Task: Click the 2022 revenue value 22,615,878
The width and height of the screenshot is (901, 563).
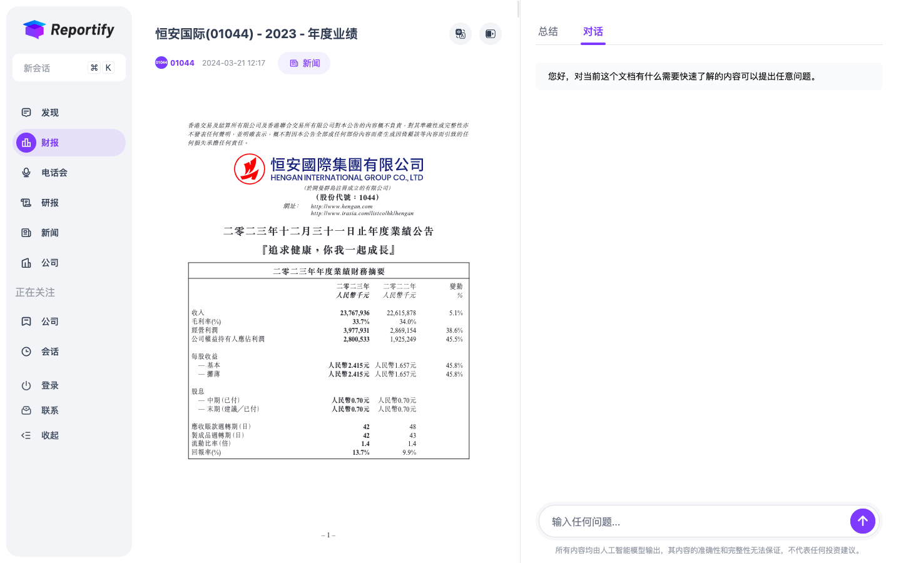Action: point(401,313)
